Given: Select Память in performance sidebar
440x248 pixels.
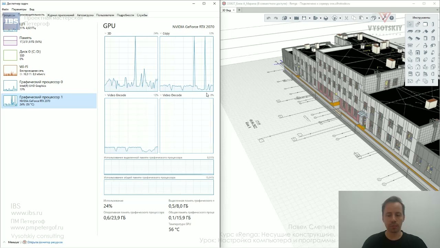Looking at the screenshot, I should click(49, 40).
